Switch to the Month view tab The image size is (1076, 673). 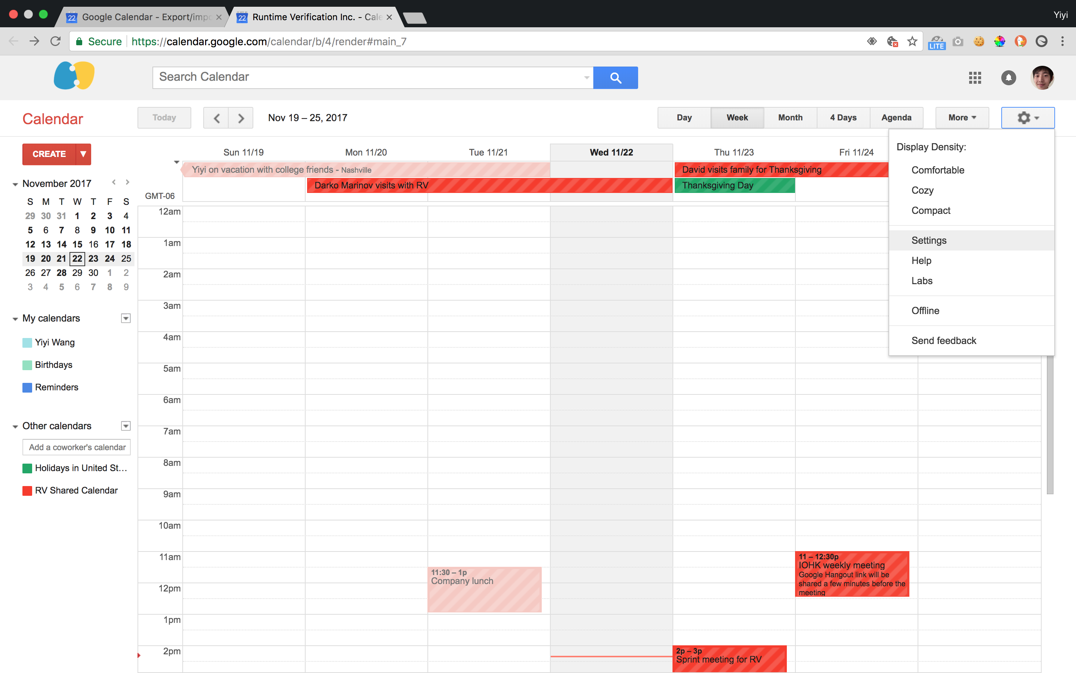point(790,118)
